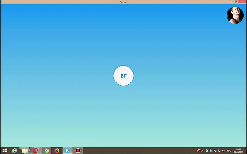
Task: Launch Internet Explorer from taskbar
Action: (x=15, y=151)
